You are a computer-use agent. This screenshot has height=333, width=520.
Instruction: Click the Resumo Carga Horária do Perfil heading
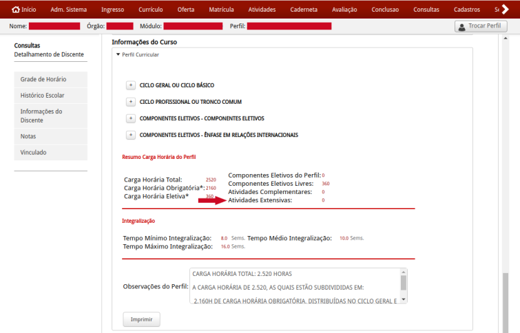click(159, 157)
